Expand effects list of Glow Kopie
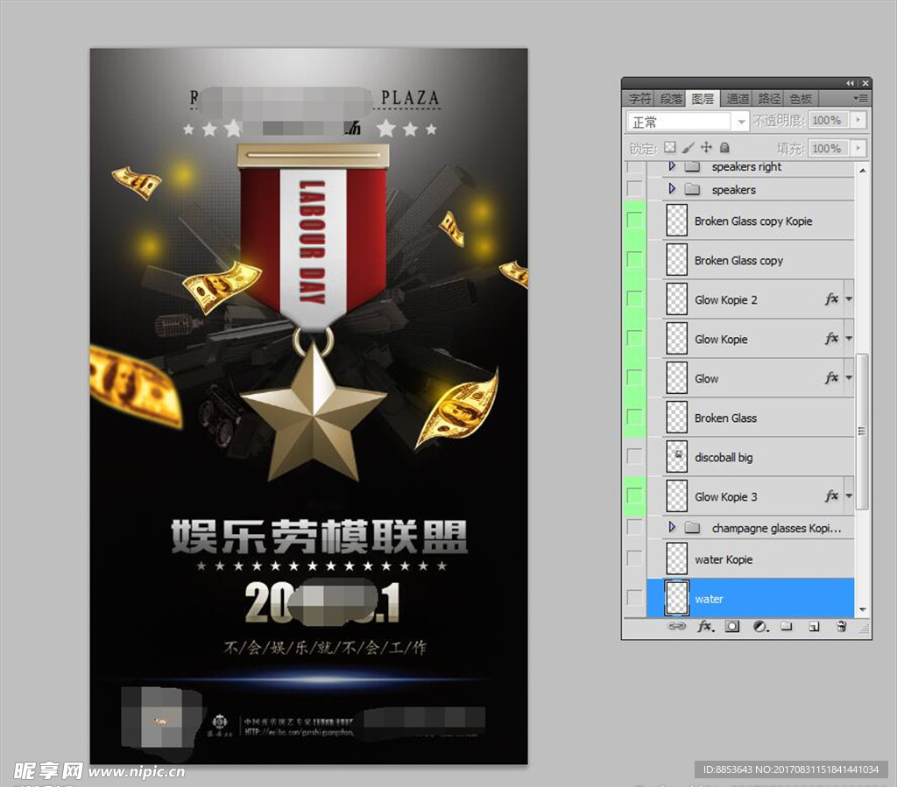Viewport: 897px width, 787px height. (849, 338)
